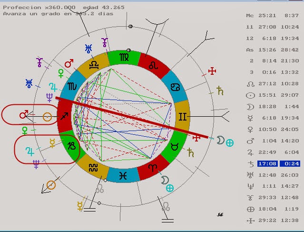Select the blue Pisces segment of the wheel
The height and width of the screenshot is (232, 304).
[123, 175]
